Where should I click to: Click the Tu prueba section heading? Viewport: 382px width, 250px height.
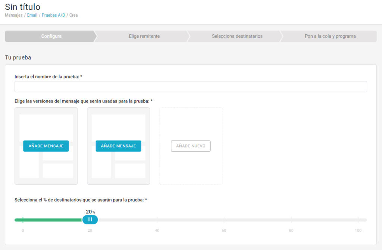[x=18, y=57]
